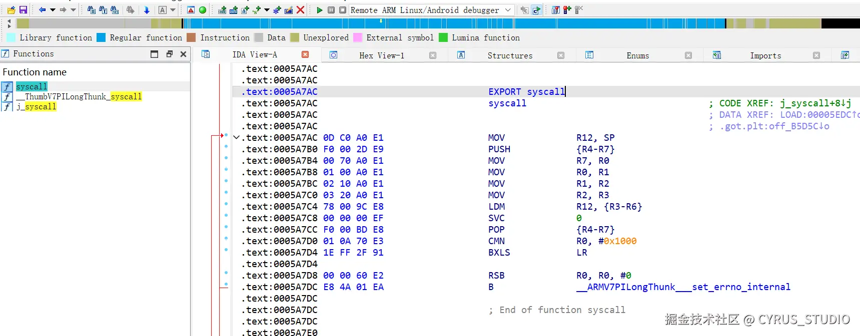860x336 pixels.
Task: Follow the __ARMV7PILongThunk___set_errno_internal branch target
Action: [x=683, y=287]
